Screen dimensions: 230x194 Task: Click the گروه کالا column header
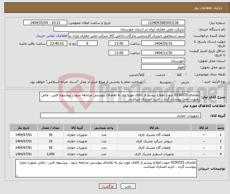tap(77, 128)
